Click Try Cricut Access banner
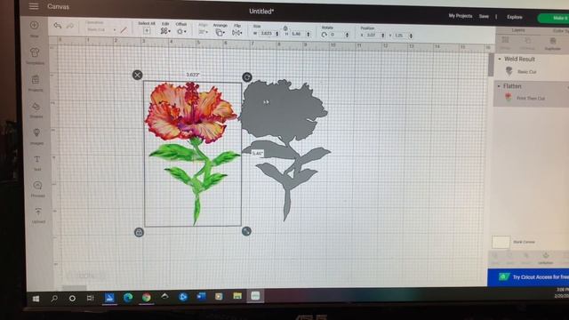 (x=528, y=277)
